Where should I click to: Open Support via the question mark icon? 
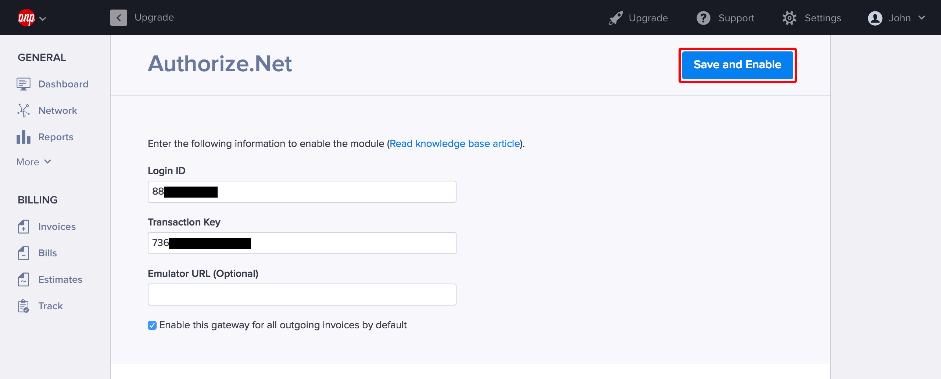coord(703,17)
